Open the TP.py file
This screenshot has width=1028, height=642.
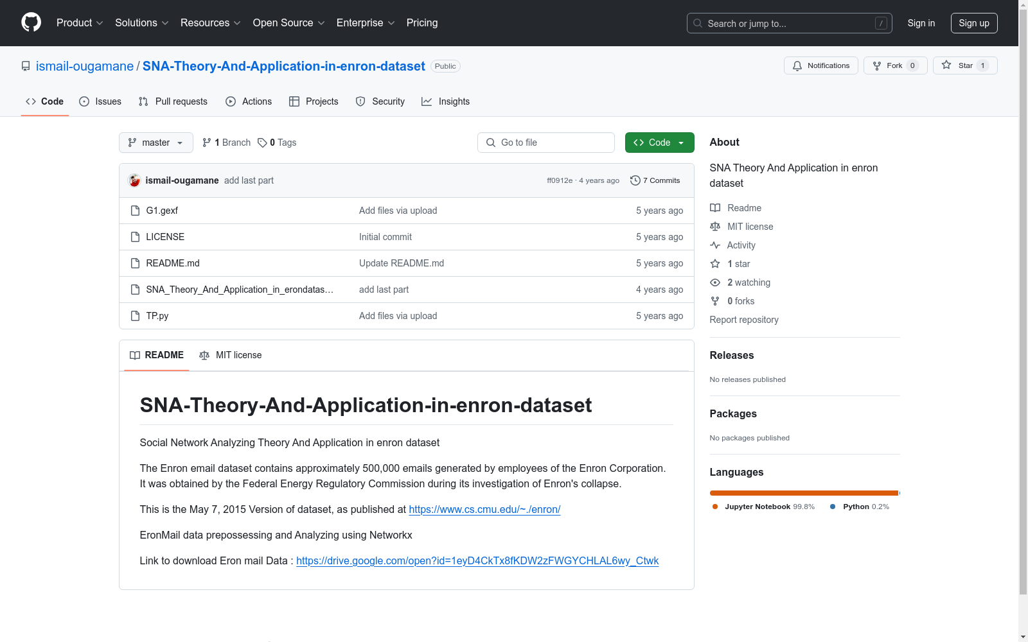[x=157, y=316]
